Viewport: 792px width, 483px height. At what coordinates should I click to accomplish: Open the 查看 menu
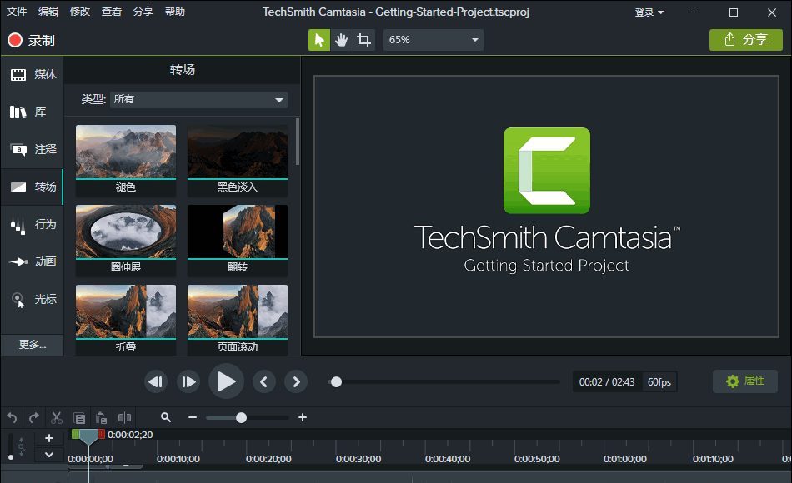click(112, 11)
